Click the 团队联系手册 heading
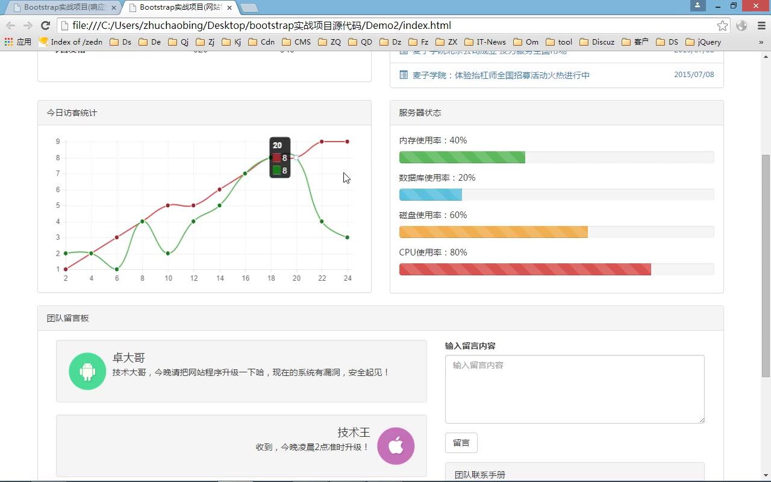Viewport: 771px width, 482px height. [x=480, y=475]
